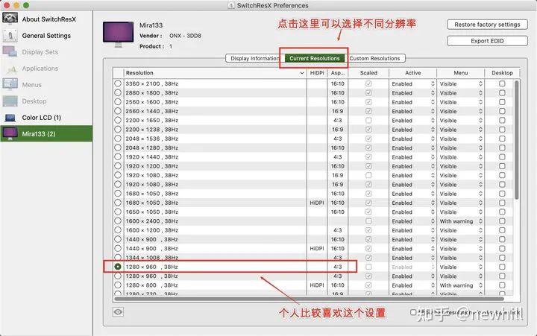Click the vertical scrollbar of resolution list

[517, 139]
